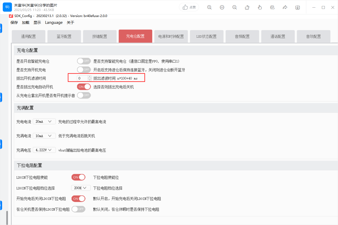Increase 拔出开机滤波时间 with the up arrow
338x225 pixels.
[x=90, y=77]
